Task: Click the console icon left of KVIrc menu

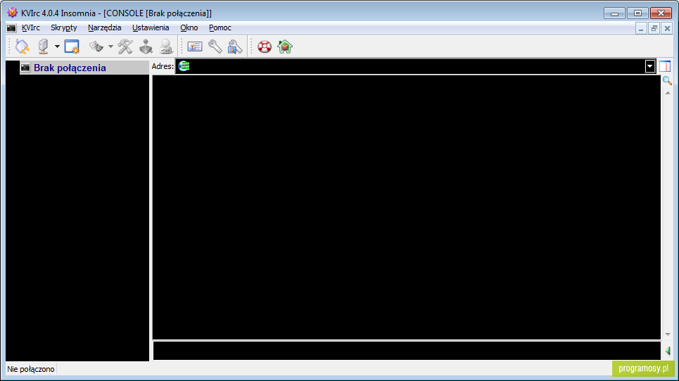Action: coord(11,28)
